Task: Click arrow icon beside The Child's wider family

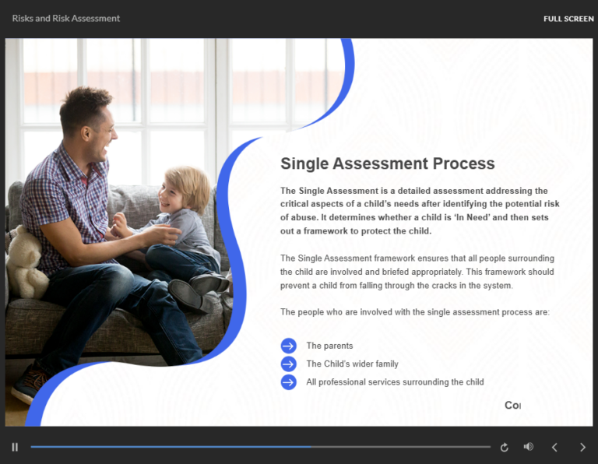Action: (x=289, y=364)
